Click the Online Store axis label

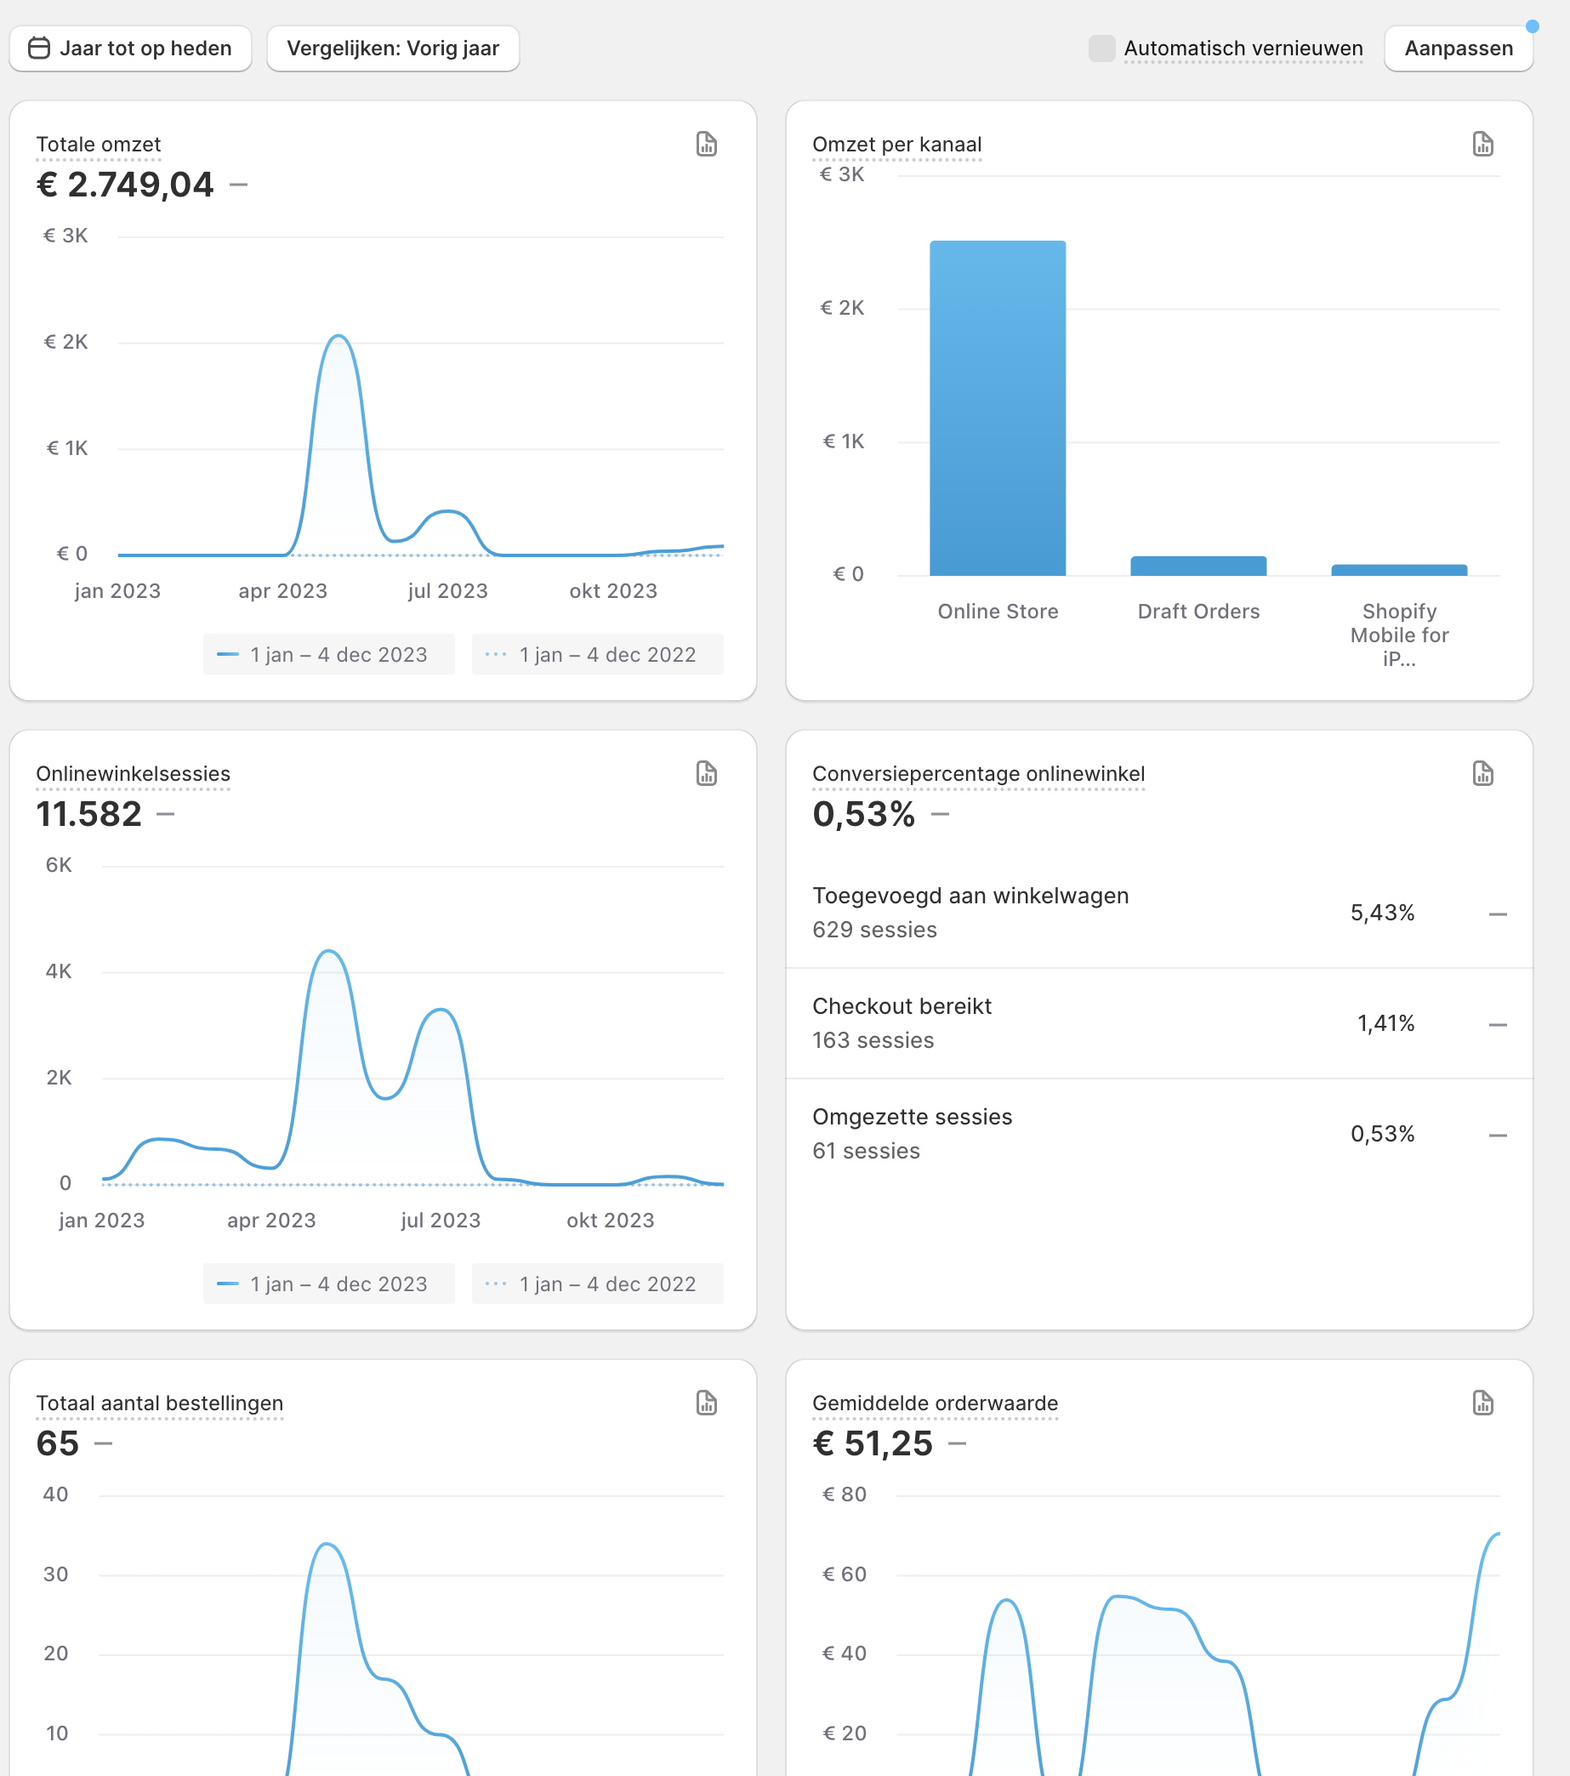pos(998,612)
